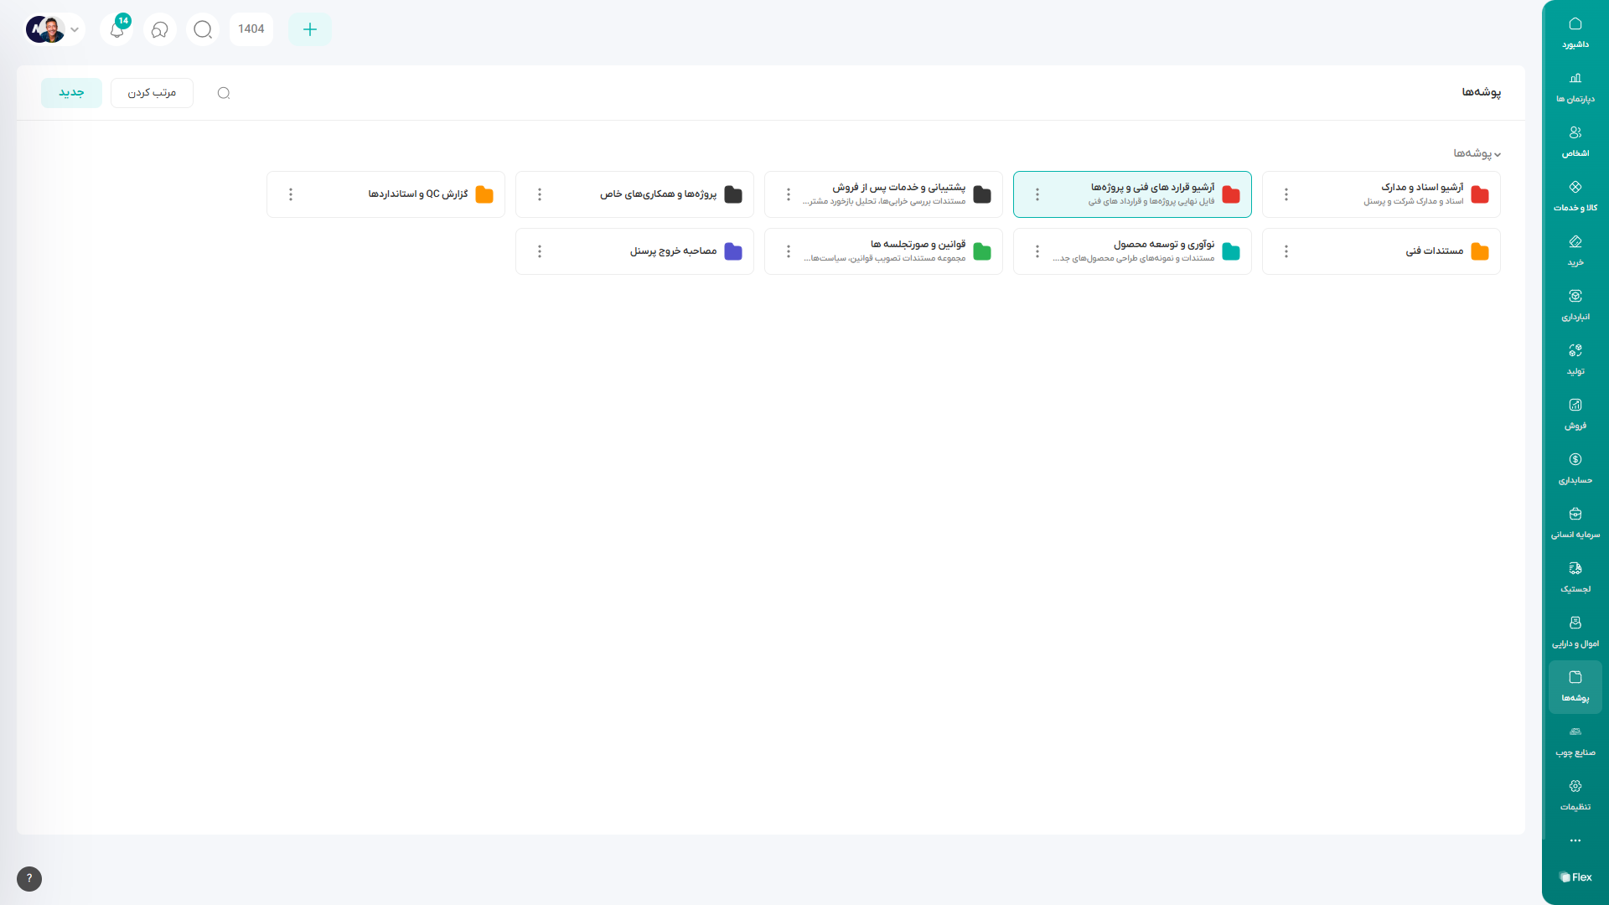Collapse the پوشه‌ها section chevron
Viewport: 1609px width, 905px height.
(1498, 154)
